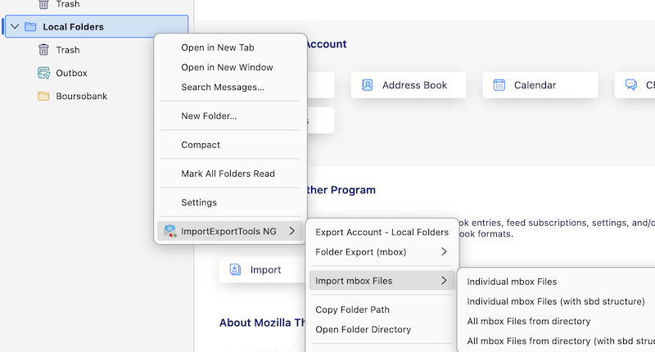Image resolution: width=655 pixels, height=352 pixels.
Task: Choose Open in New Tab
Action: coord(217,47)
